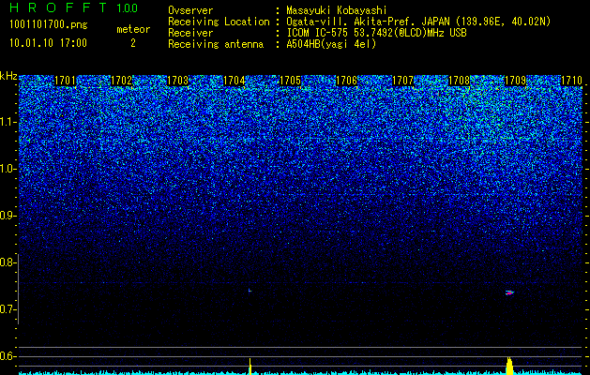Click the 1705 time marker
This screenshot has height=375, width=590.
pyautogui.click(x=291, y=81)
